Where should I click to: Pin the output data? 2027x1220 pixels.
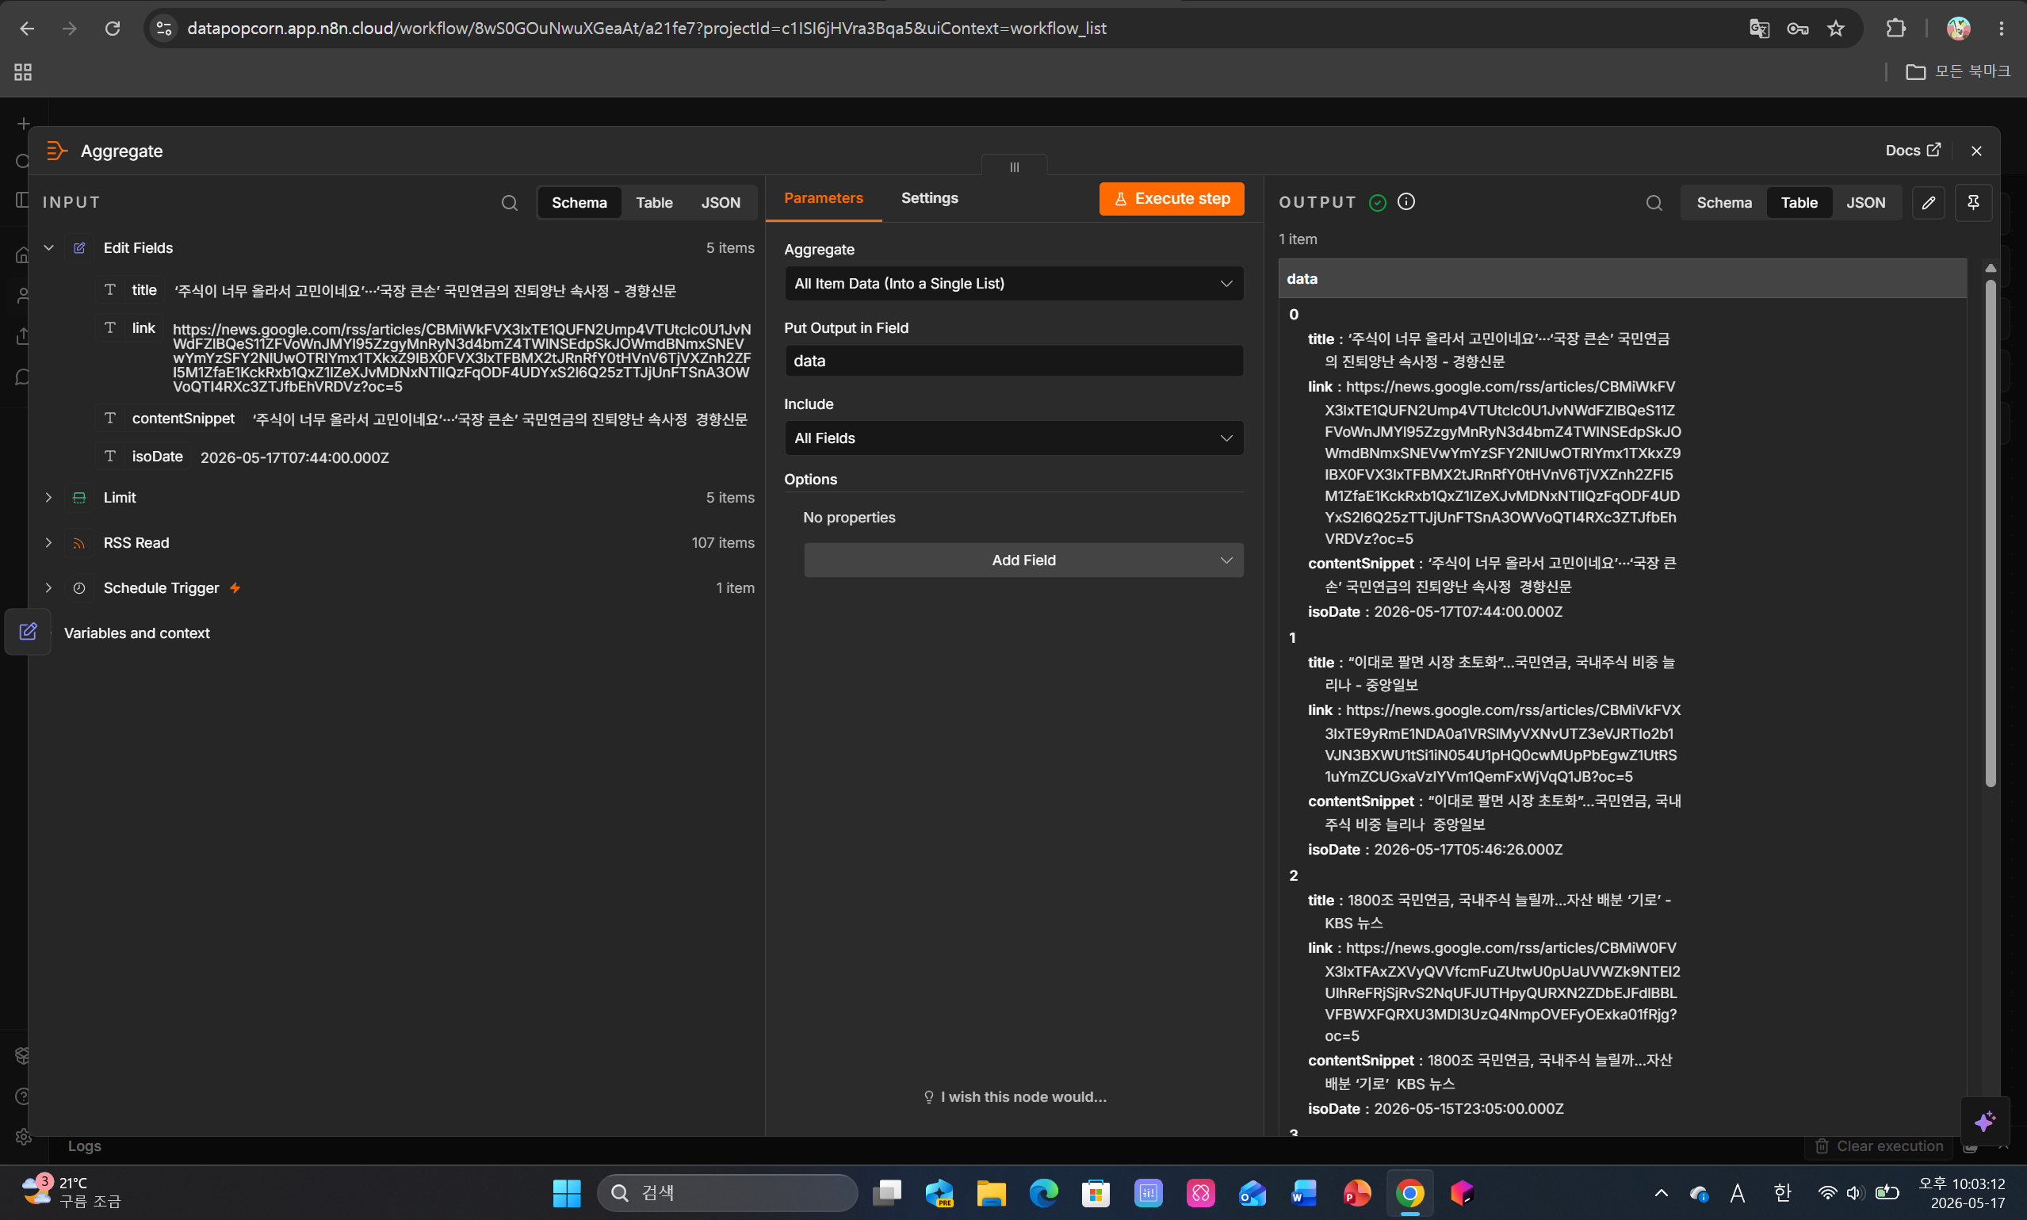tap(1973, 202)
